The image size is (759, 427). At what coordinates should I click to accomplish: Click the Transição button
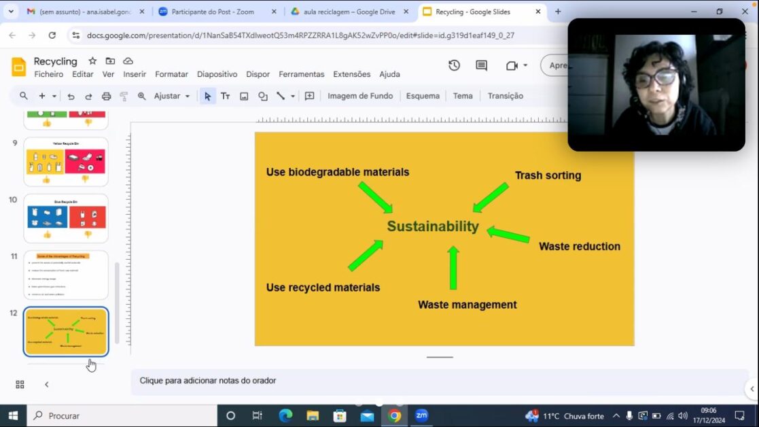pyautogui.click(x=505, y=97)
